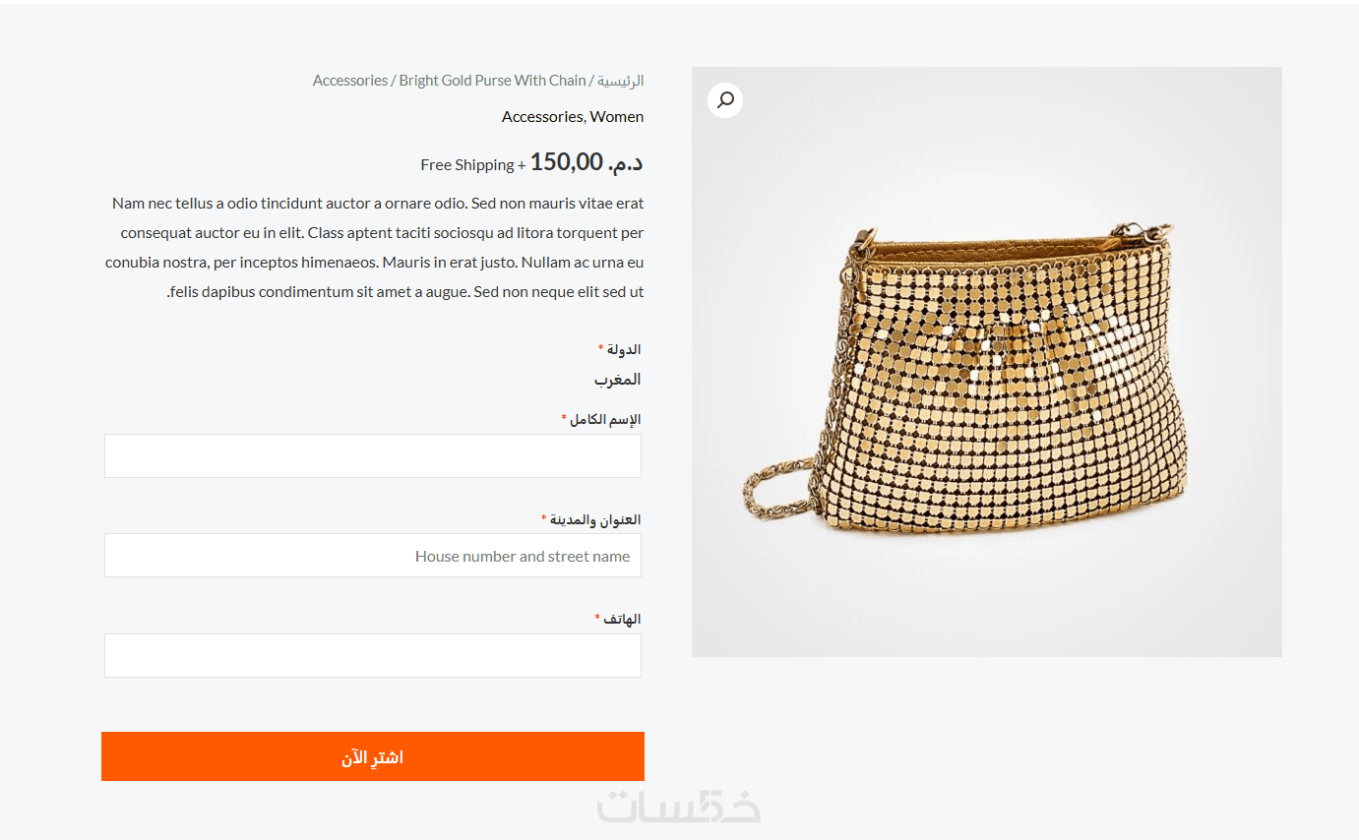Click the الإسم الكامل field label
Viewport: 1359px width, 840px height.
coord(605,420)
